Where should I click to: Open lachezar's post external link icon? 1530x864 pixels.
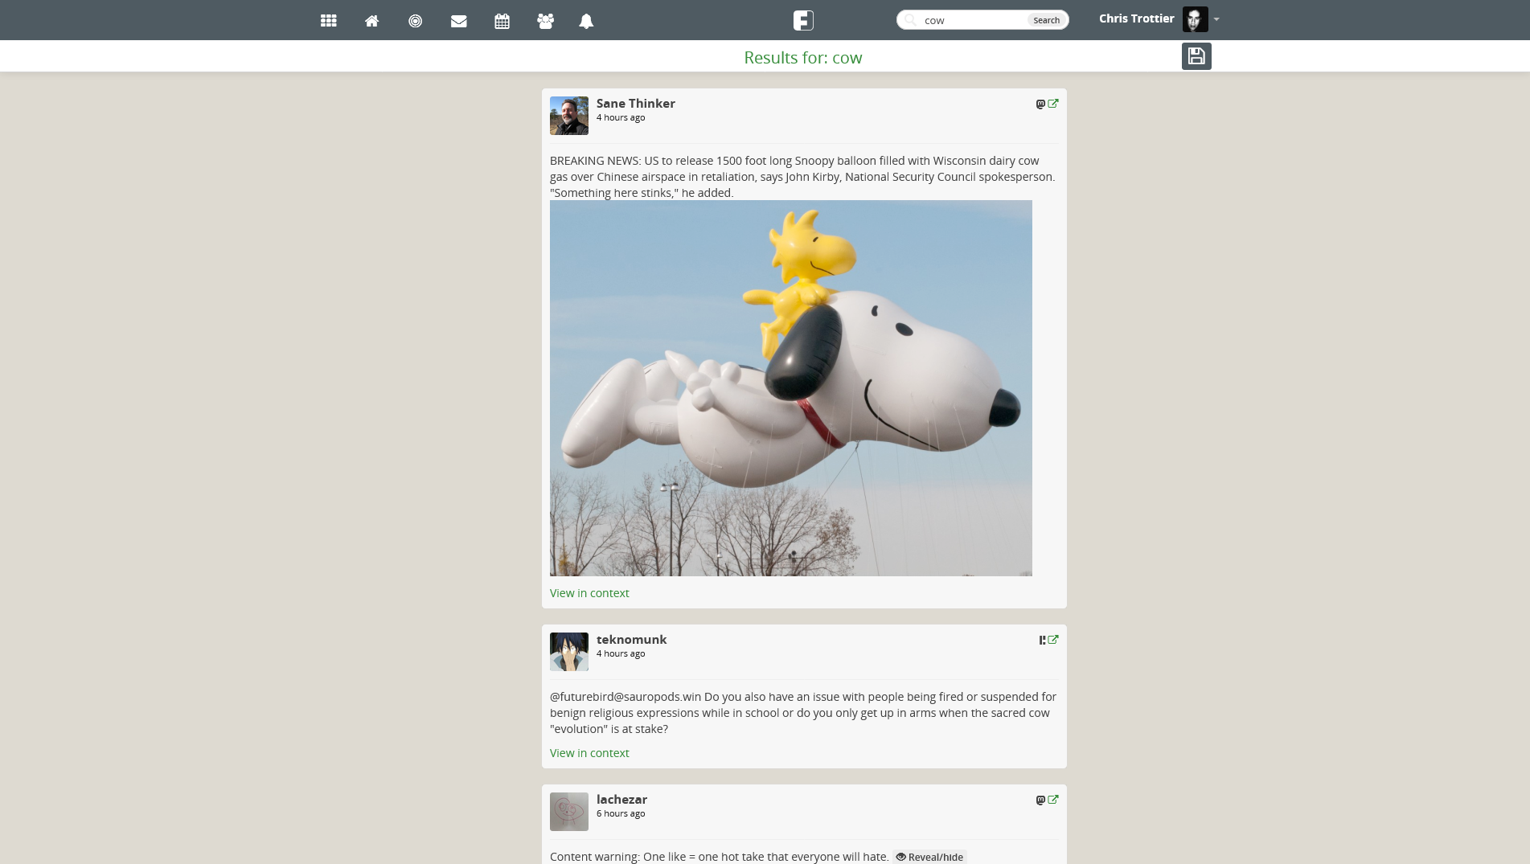1053,799
